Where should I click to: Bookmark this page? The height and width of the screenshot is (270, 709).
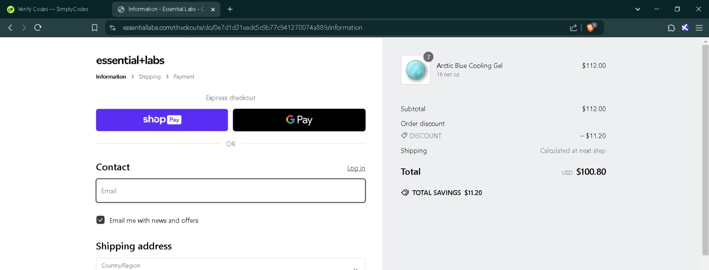(x=95, y=28)
